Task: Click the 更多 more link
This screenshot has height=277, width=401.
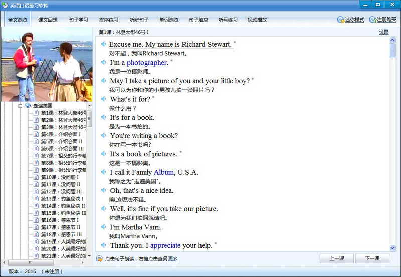Action: (x=173, y=259)
